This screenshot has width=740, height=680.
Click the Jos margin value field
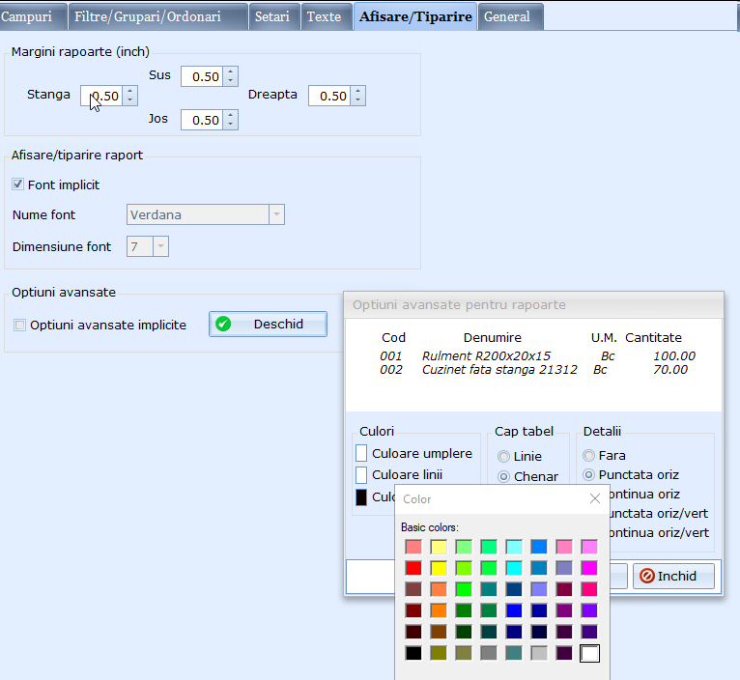[203, 120]
